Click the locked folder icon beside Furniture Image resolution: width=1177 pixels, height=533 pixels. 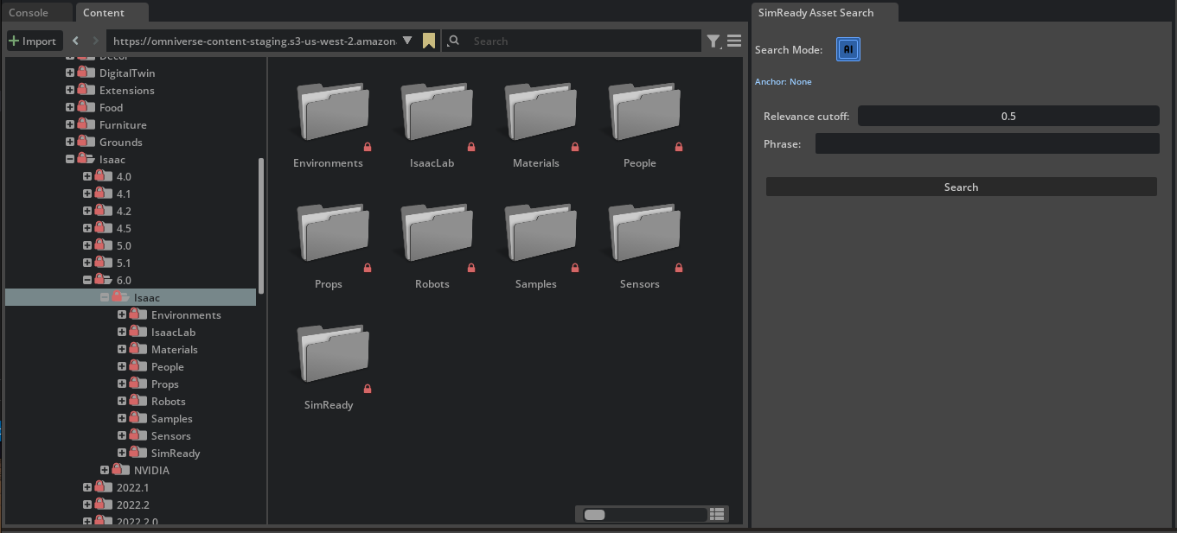86,124
